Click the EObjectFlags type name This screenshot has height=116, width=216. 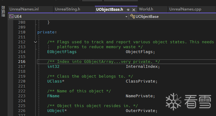(x=62, y=52)
